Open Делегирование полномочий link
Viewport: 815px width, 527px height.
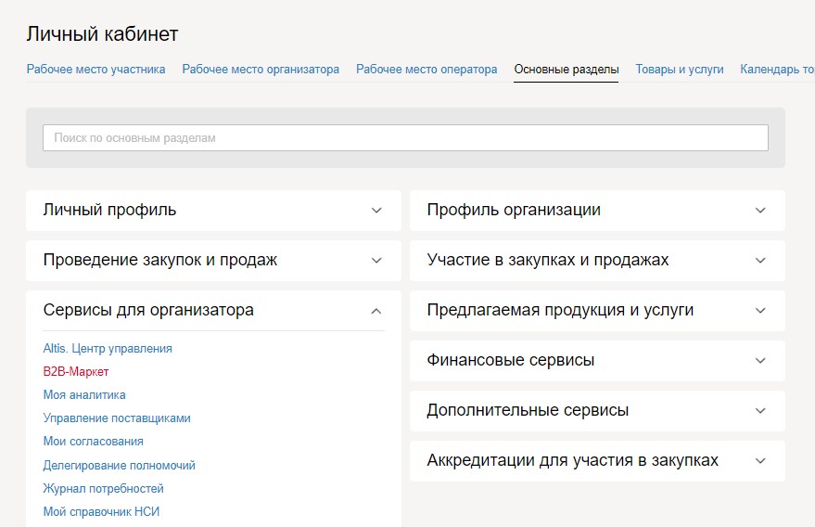119,466
